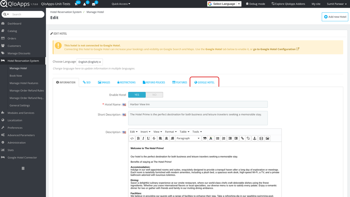Viewport: 350px width, 197px height.
Task: Click the sidebar Search field
Action: click(27, 14)
